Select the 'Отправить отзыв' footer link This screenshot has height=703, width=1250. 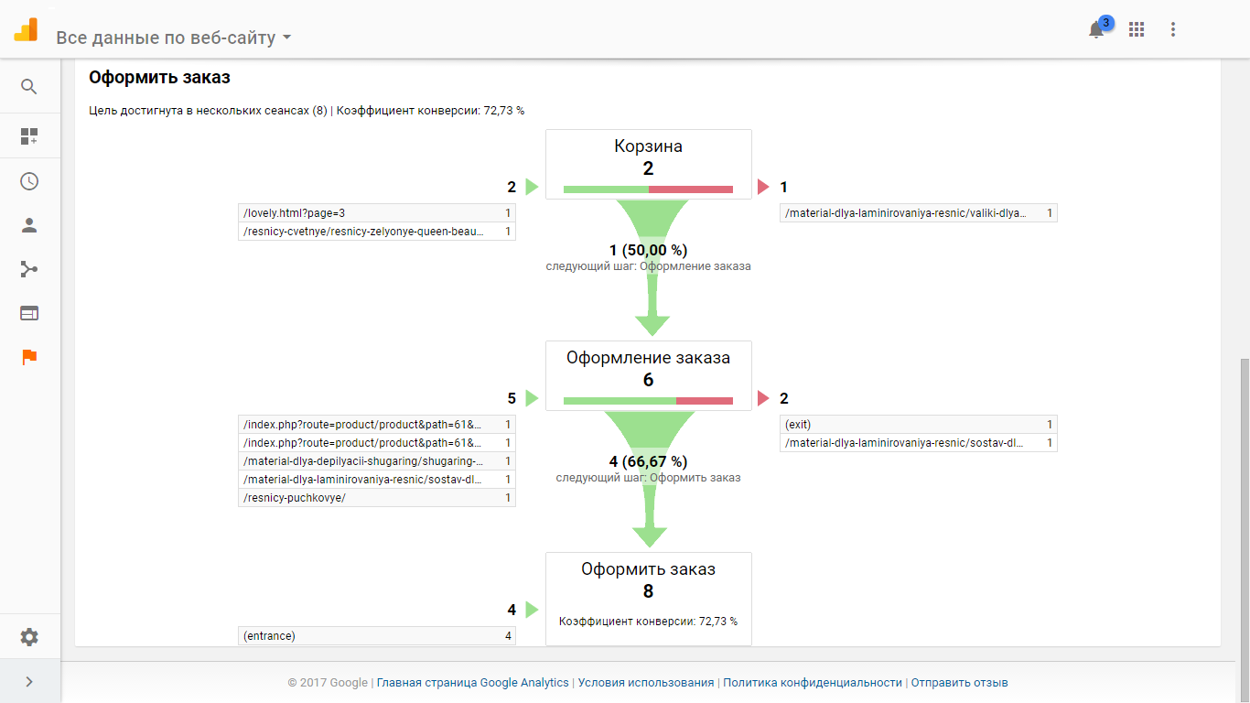[960, 683]
